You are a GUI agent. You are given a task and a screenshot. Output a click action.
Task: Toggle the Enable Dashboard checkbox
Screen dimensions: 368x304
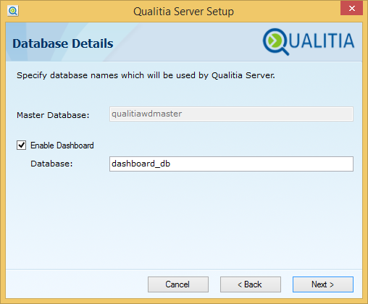tap(22, 145)
